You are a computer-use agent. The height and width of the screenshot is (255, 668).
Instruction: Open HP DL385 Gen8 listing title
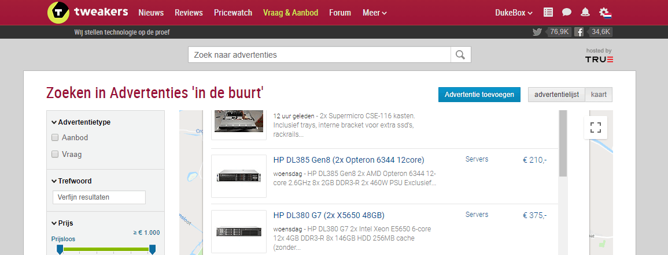(x=349, y=160)
